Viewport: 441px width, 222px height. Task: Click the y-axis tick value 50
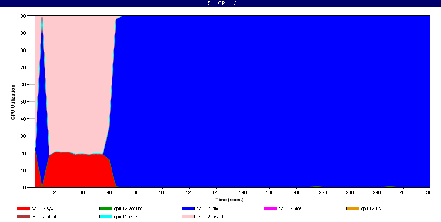tap(23, 101)
